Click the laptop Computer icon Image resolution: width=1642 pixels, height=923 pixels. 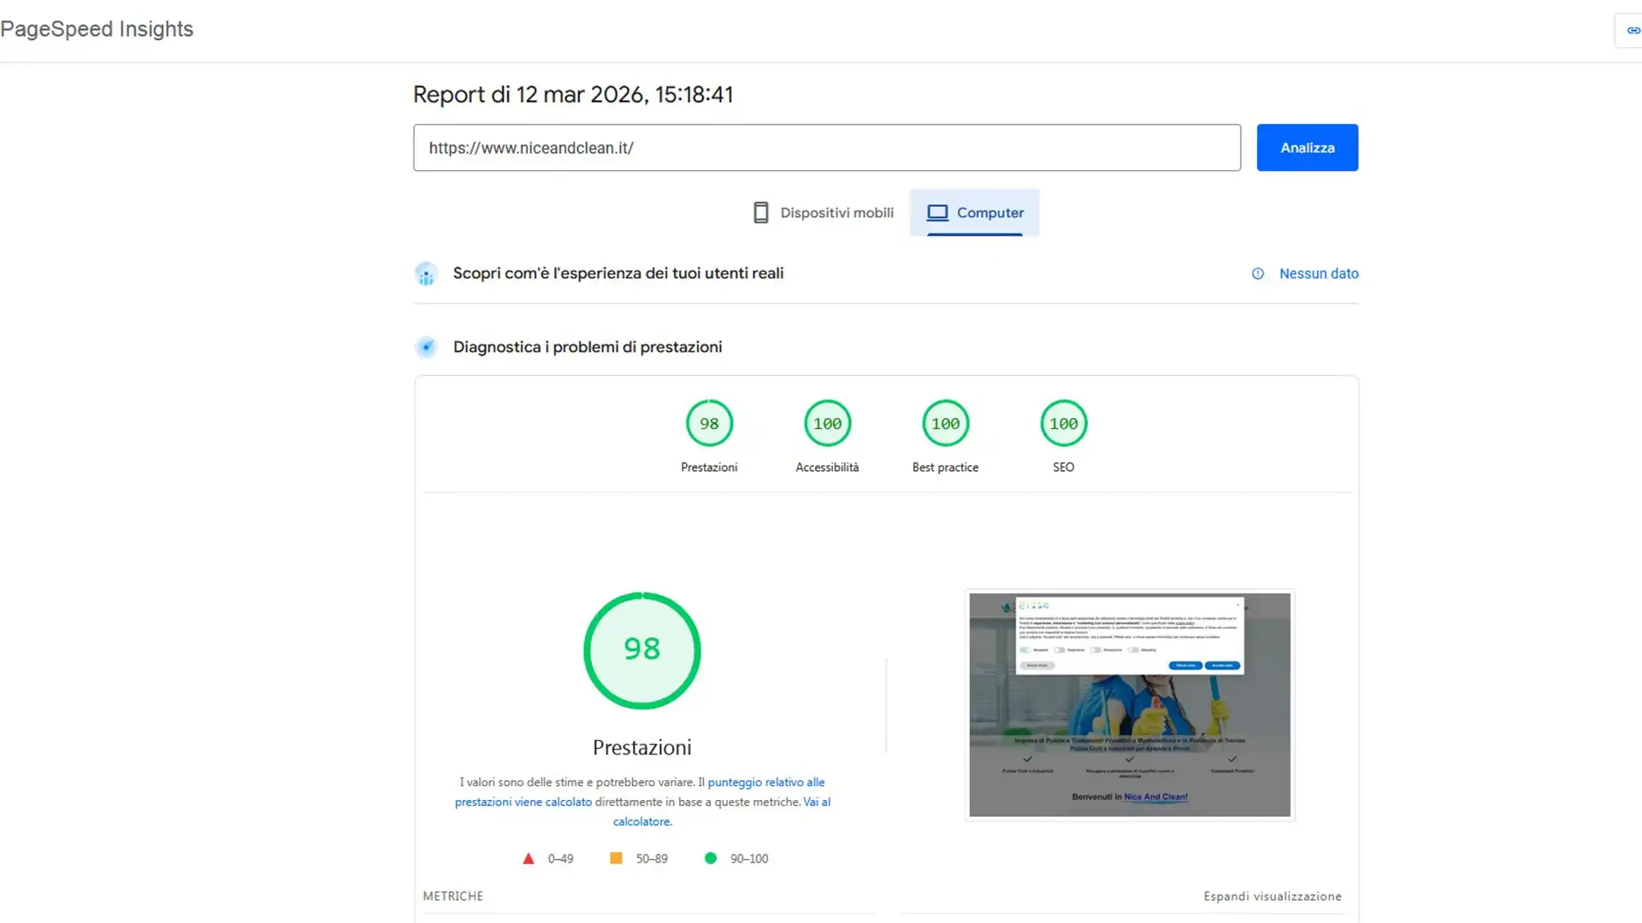(x=937, y=213)
